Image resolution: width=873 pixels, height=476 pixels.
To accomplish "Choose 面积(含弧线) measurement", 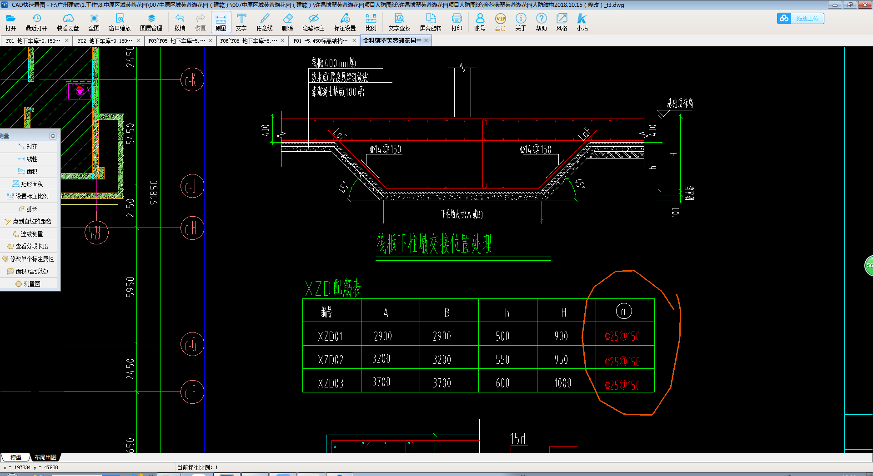I will click(29, 272).
